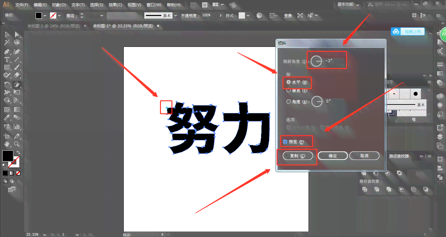Open the stroke color dropdown in control bar
446x237 pixels.
[59, 16]
